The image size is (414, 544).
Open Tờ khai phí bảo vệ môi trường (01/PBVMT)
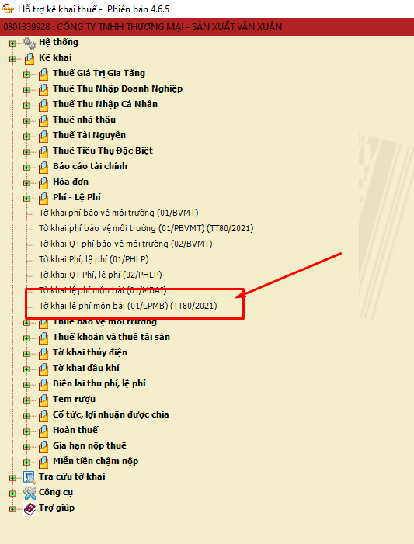[x=146, y=228]
